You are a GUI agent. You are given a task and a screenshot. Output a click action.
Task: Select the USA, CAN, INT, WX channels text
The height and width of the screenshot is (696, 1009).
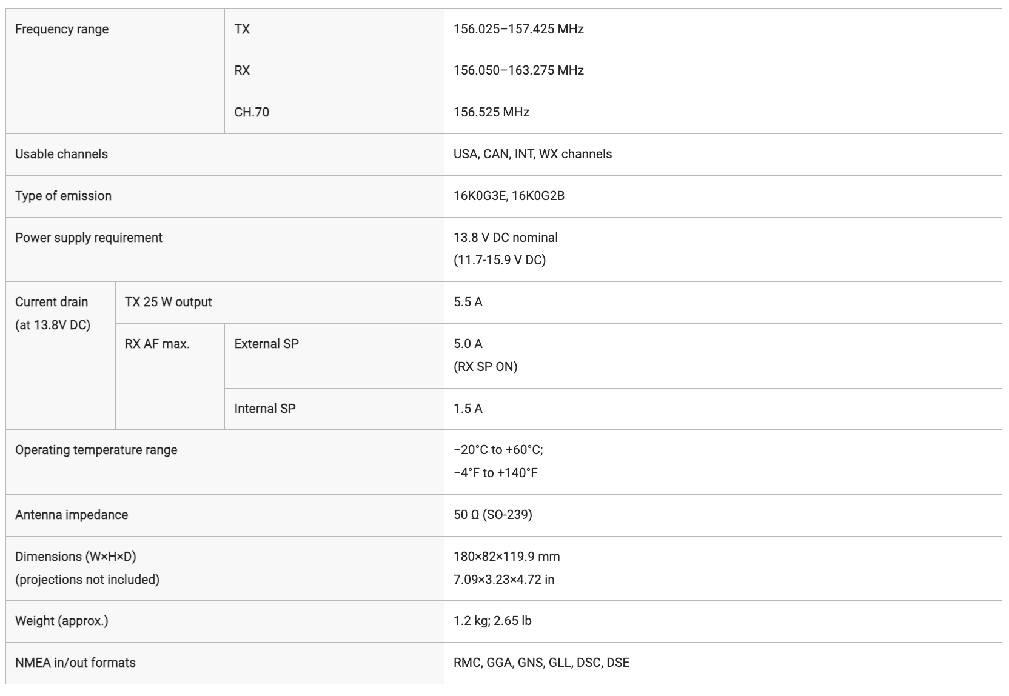tap(532, 154)
